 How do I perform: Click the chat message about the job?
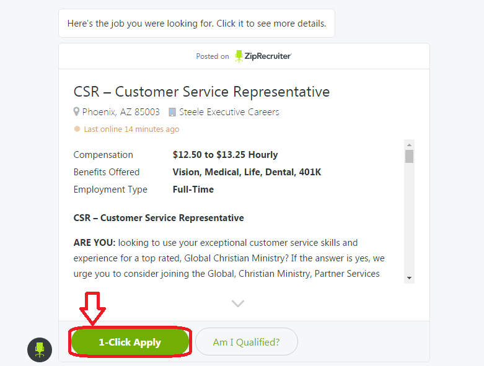[196, 24]
